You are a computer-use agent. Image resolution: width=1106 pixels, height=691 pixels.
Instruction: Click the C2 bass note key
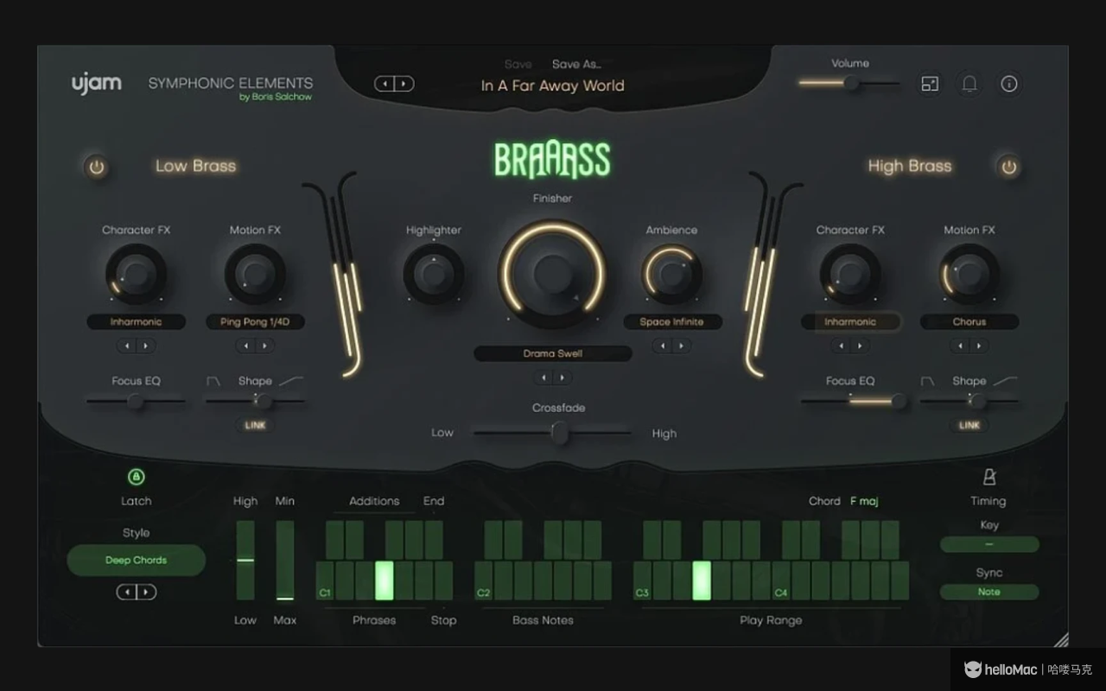point(484,580)
